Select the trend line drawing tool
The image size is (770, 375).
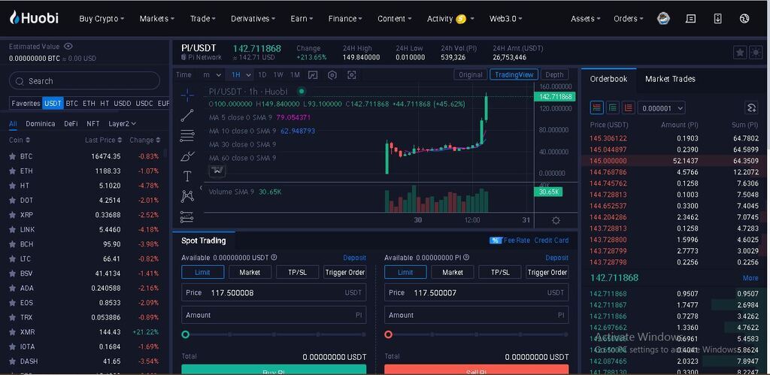(x=187, y=115)
